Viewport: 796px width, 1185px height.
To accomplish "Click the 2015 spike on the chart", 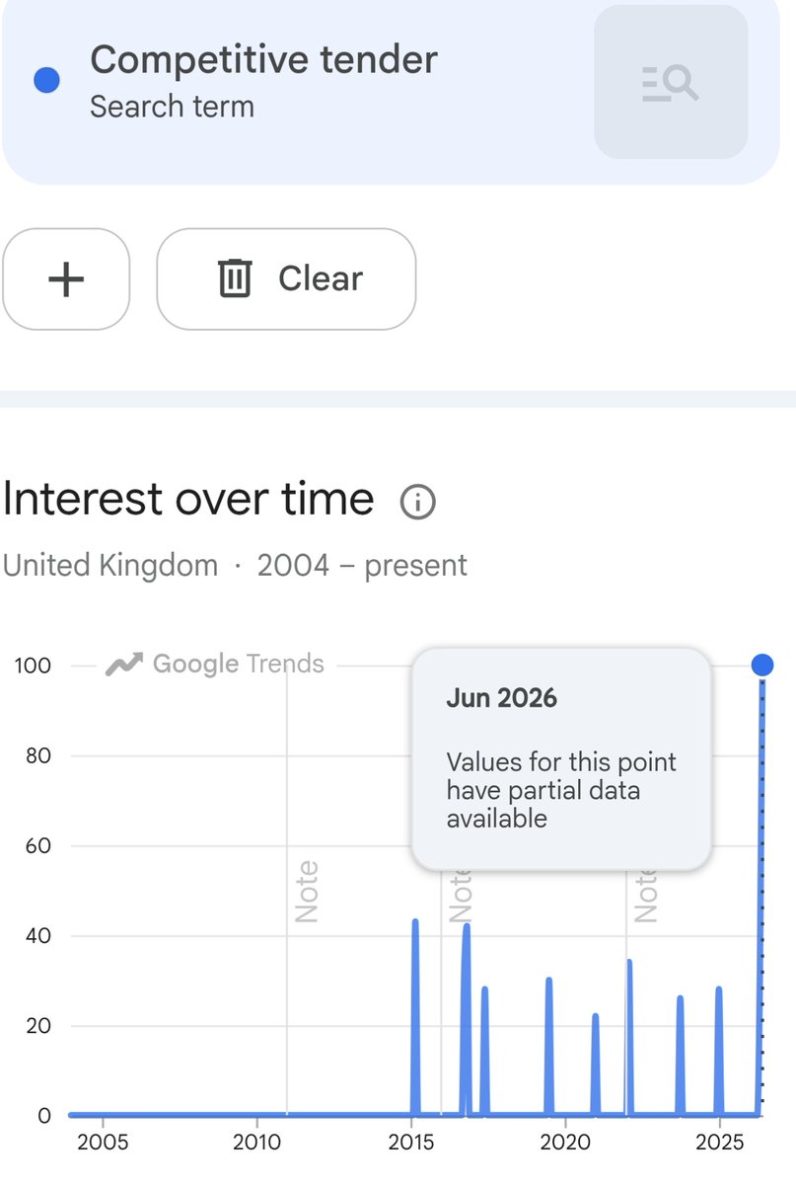I will [415, 1017].
